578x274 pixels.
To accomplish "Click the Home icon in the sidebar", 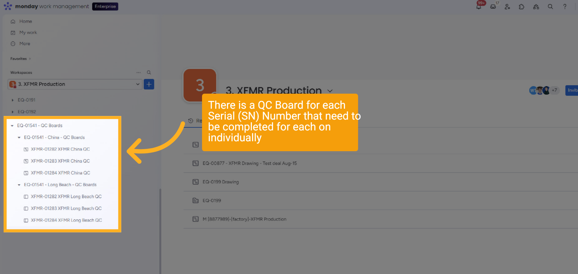I will click(13, 22).
